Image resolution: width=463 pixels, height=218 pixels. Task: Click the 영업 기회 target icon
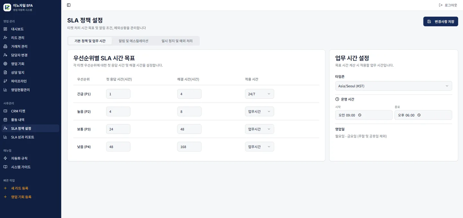5,64
